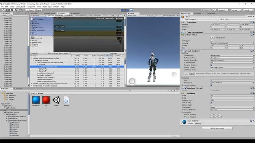Toggle the Use Gravity checkbox
255x143 pixels.
212,102
